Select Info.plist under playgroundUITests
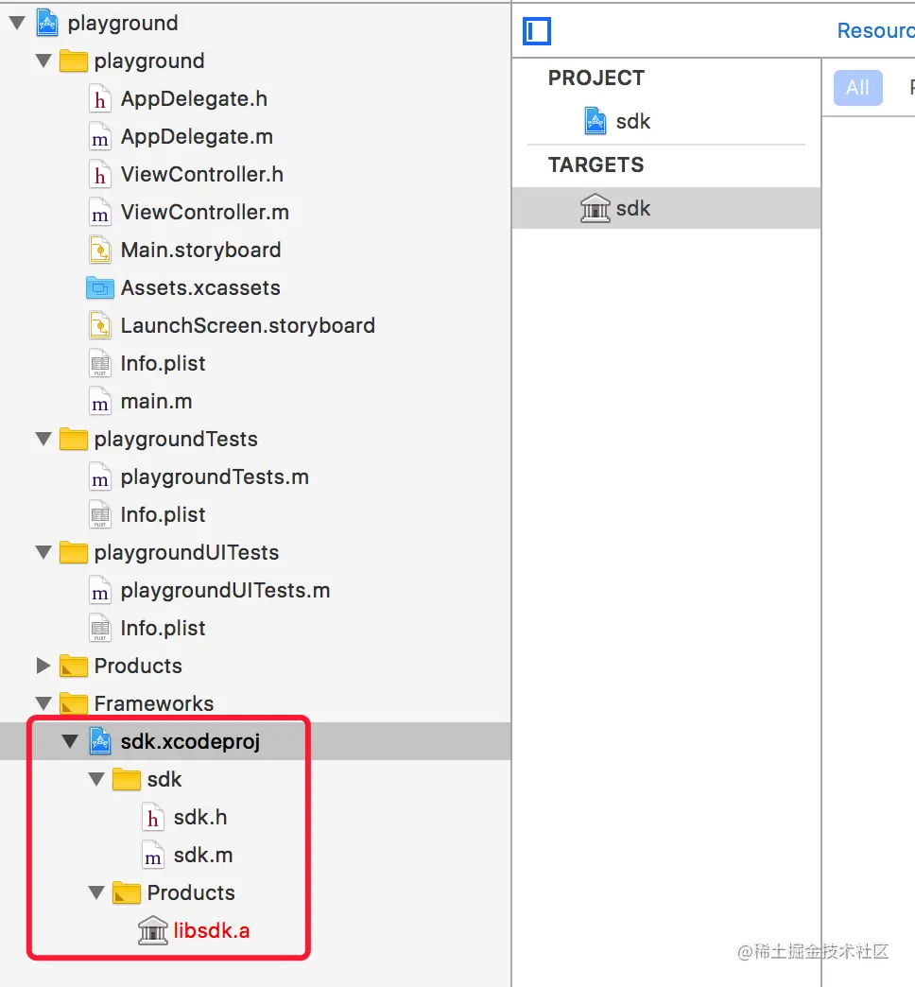The height and width of the screenshot is (987, 915). (163, 628)
